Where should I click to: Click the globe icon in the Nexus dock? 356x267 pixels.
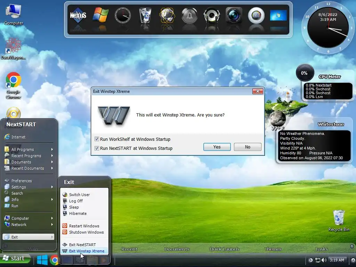point(167,15)
